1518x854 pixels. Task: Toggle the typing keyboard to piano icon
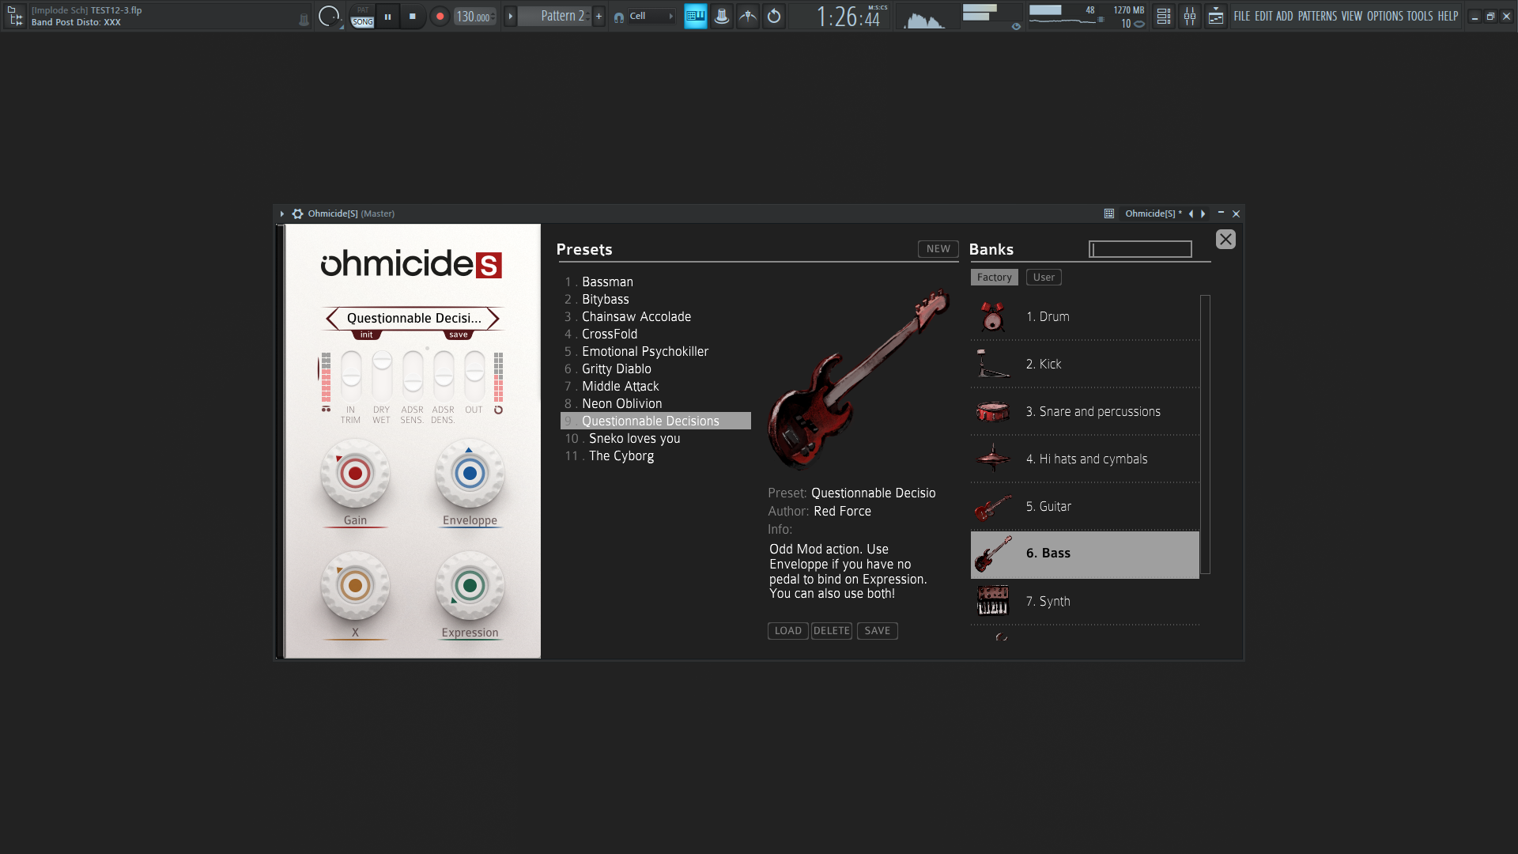coord(696,16)
